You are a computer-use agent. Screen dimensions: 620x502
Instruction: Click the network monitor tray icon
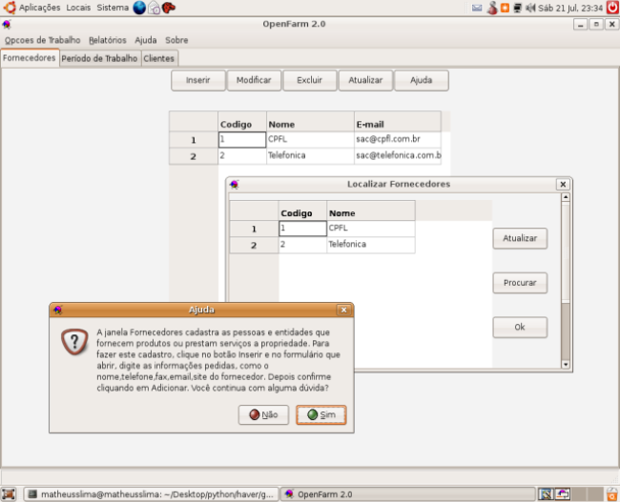[x=517, y=8]
